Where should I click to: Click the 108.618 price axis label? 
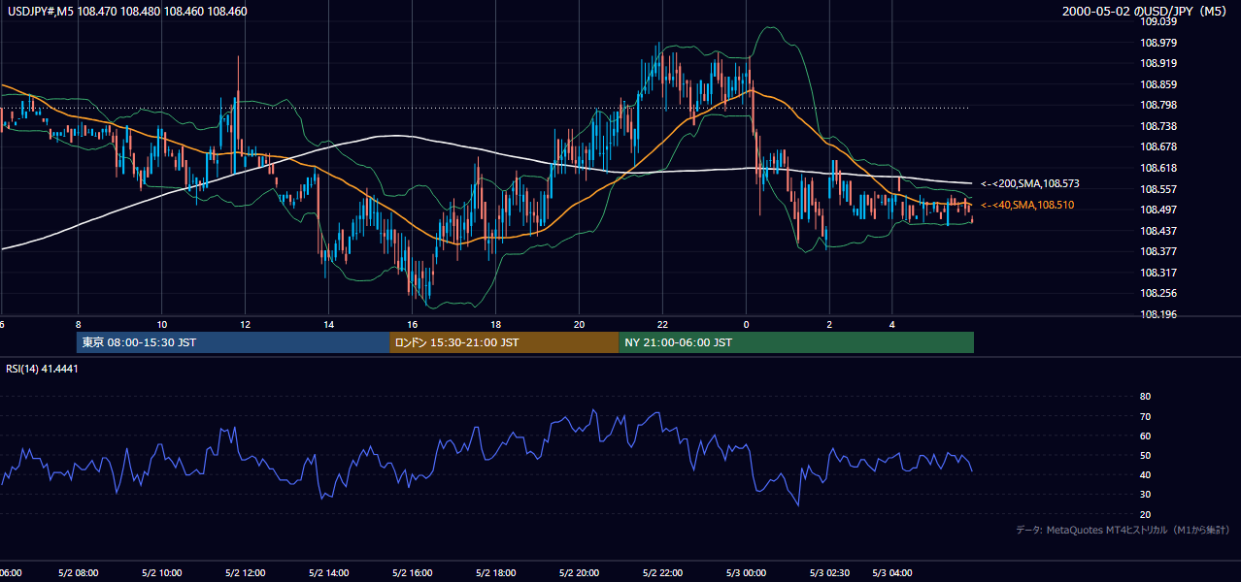tap(1158, 168)
